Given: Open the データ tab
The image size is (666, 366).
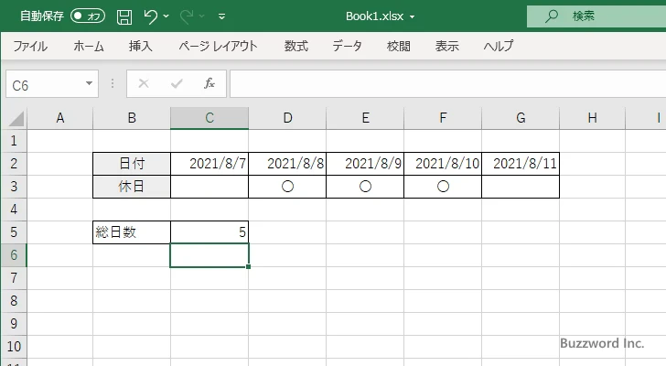Looking at the screenshot, I should click(347, 46).
